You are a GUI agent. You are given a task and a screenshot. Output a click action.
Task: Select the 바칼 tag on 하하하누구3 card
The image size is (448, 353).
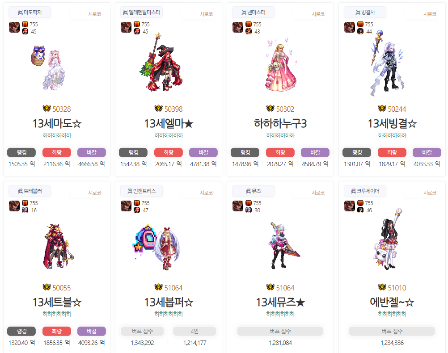click(x=315, y=152)
